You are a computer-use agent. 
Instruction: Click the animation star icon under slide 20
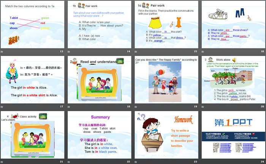[203, 107]
